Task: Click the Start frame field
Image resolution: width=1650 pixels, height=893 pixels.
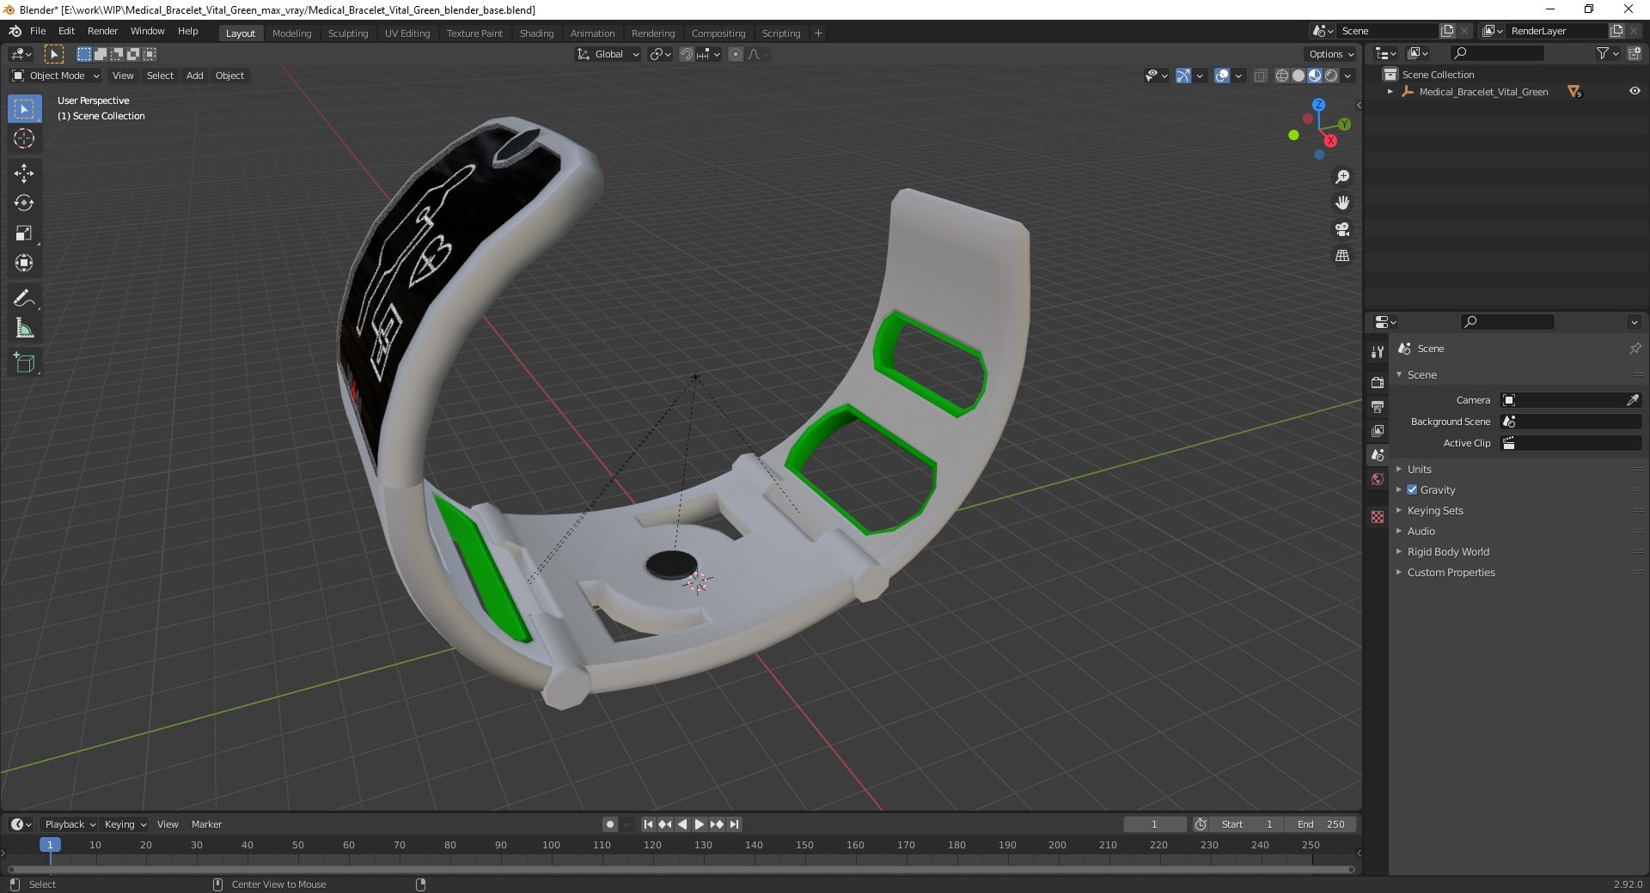Action: pyautogui.click(x=1247, y=824)
